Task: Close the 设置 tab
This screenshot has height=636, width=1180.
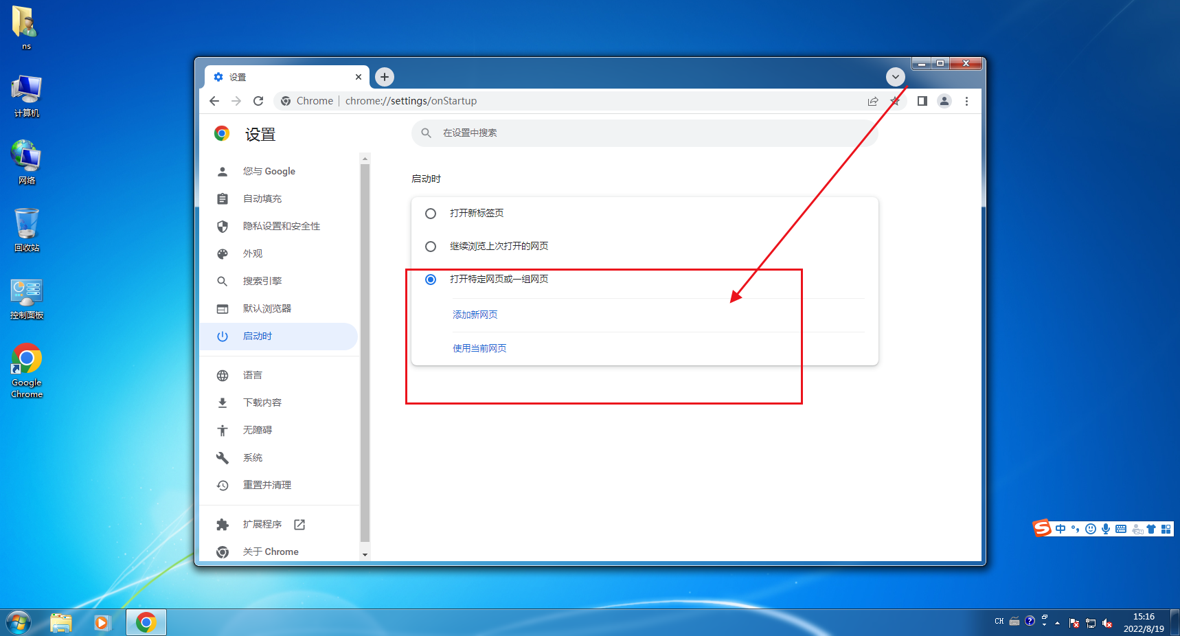Action: pos(359,77)
